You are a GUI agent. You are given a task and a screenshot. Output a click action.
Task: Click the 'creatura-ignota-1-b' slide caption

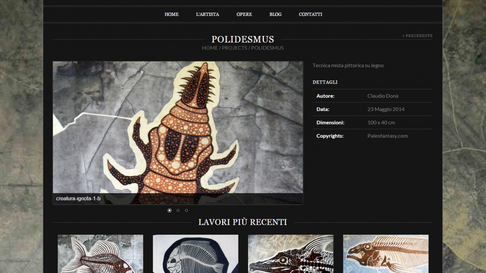[78, 199]
